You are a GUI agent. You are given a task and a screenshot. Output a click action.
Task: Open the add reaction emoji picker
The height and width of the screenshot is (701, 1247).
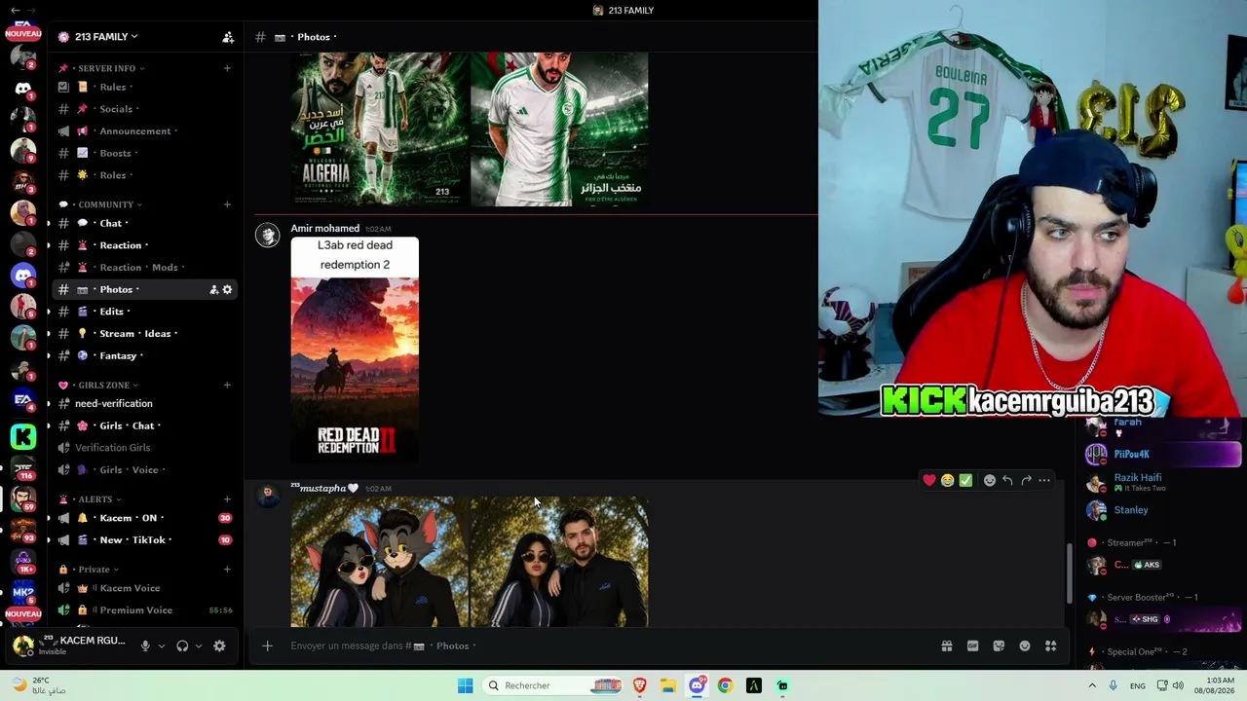point(989,480)
